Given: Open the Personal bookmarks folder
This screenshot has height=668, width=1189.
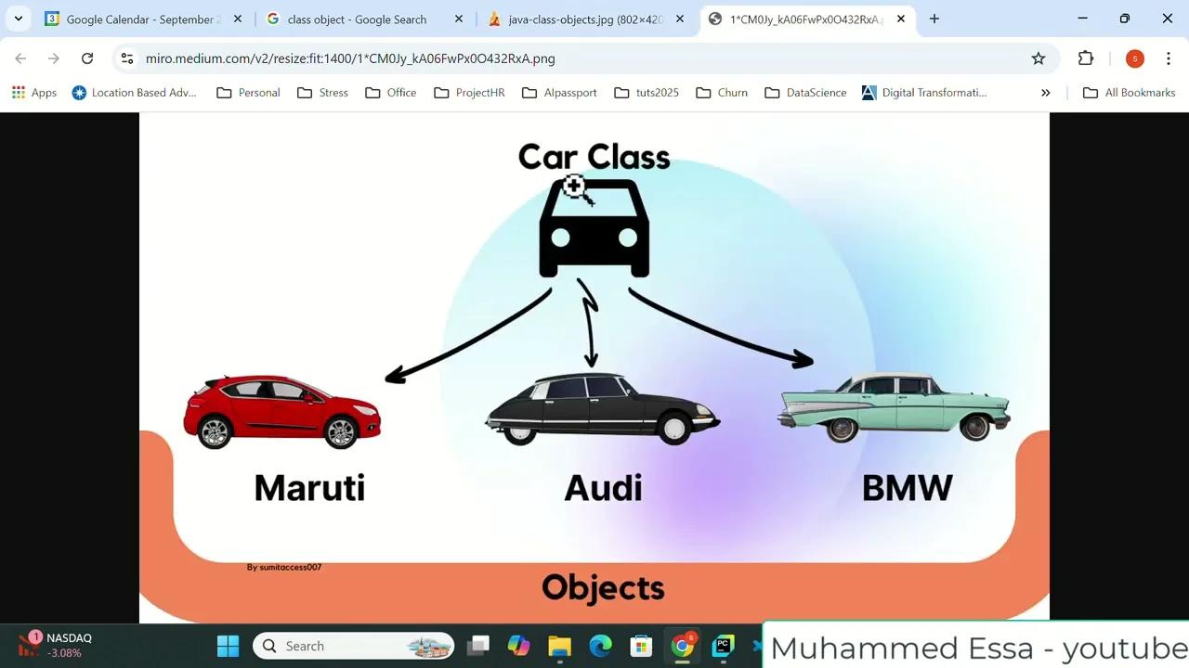Looking at the screenshot, I should [248, 92].
